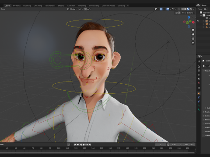Open the Global transform orientation dropdown
Image resolution: width=210 pixels, height=157 pixels.
click(73, 9)
